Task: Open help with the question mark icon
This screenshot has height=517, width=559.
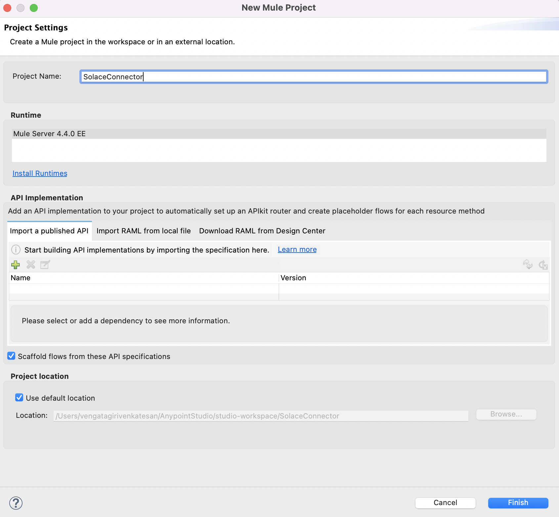Action: (x=16, y=503)
